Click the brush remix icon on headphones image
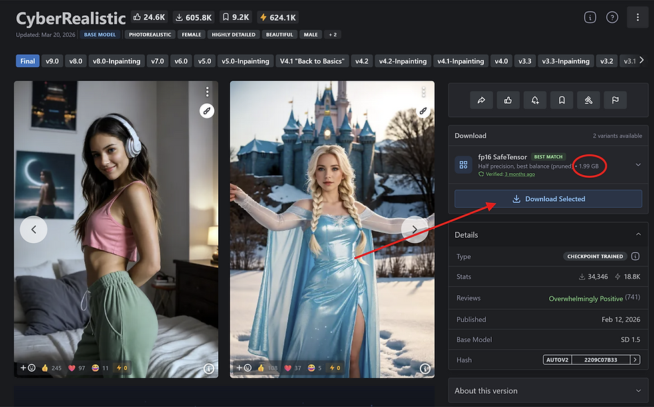Image resolution: width=654 pixels, height=407 pixels. (x=207, y=111)
